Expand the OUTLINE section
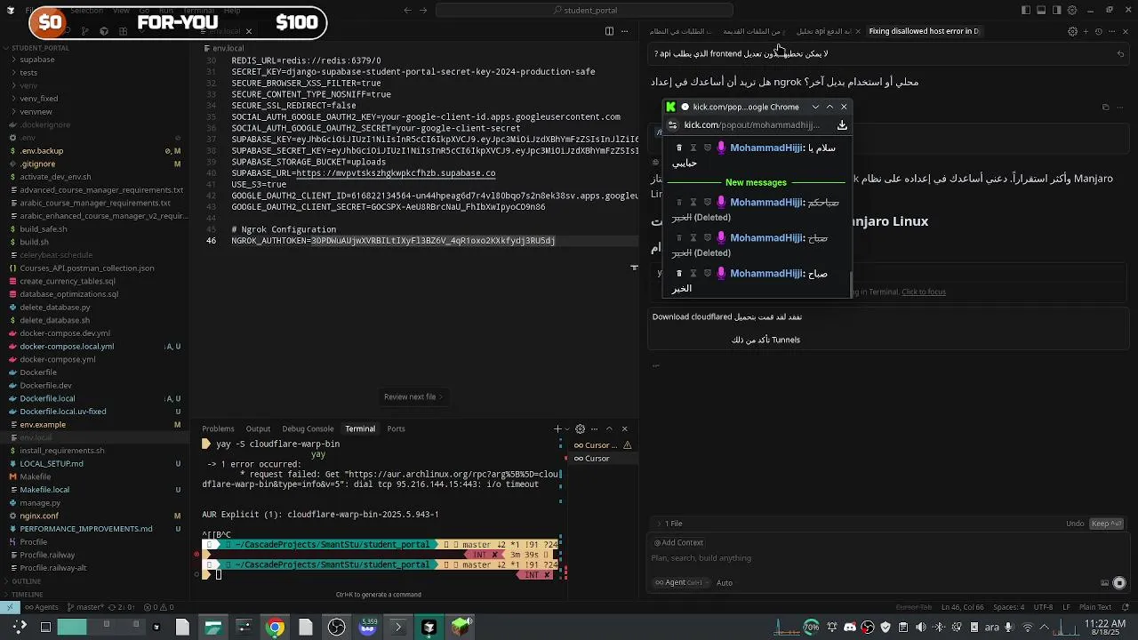The image size is (1138, 640). (27, 581)
